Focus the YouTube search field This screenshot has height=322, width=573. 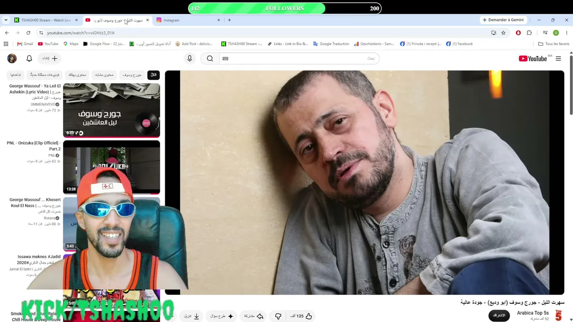click(299, 59)
